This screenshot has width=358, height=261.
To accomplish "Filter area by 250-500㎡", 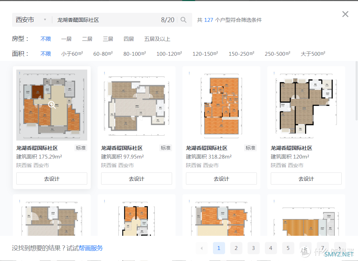I will coord(278,54).
